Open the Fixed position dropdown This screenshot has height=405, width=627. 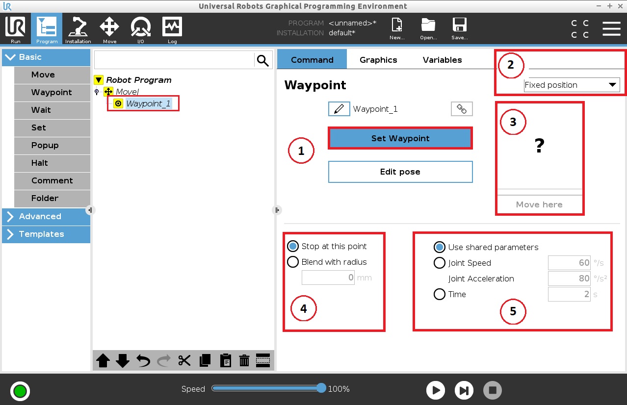click(x=572, y=85)
